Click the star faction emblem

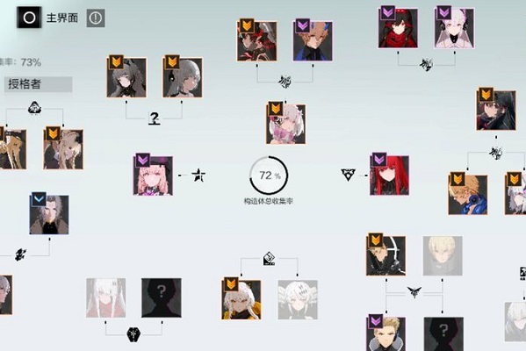(198, 175)
